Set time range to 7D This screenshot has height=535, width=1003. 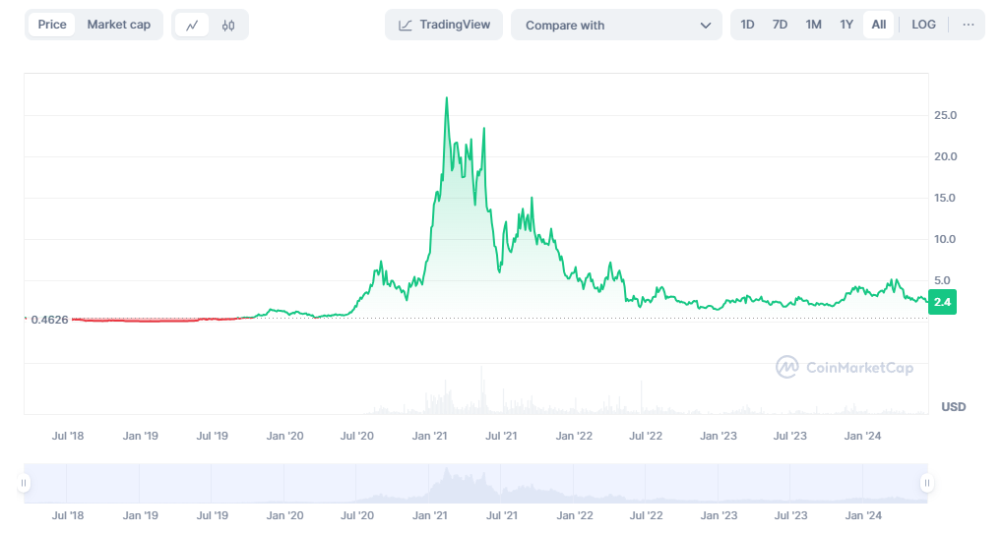click(x=780, y=25)
